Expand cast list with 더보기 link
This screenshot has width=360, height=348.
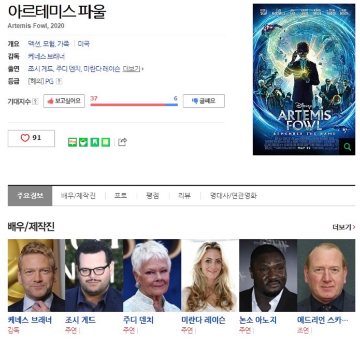tap(133, 69)
